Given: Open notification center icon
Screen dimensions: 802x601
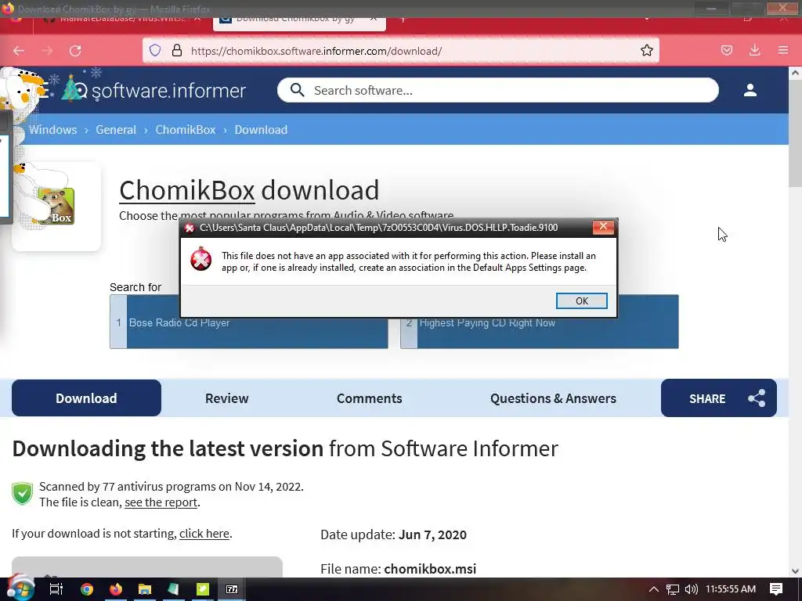Looking at the screenshot, I should coord(776,589).
